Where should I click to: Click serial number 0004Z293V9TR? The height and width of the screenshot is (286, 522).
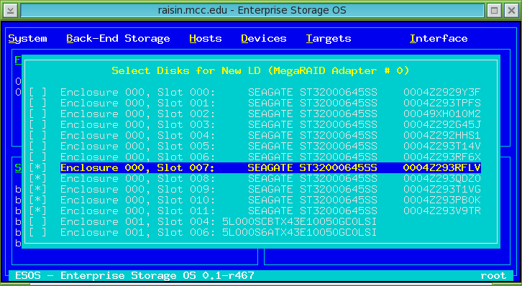coord(442,211)
